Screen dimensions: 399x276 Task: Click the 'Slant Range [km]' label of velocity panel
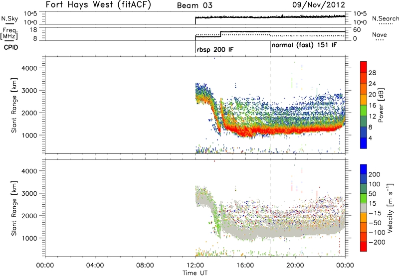(14, 208)
